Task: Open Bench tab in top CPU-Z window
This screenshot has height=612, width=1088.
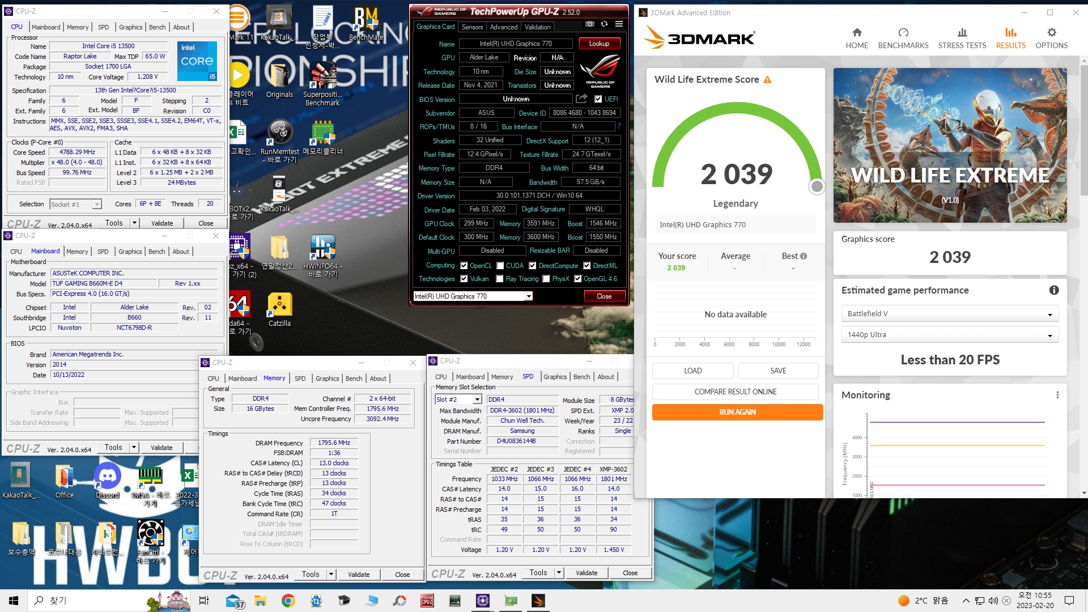Action: click(x=158, y=27)
